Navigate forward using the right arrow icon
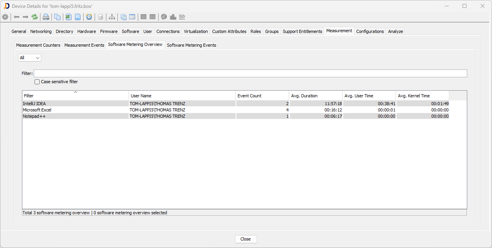The image size is (492, 248). coord(24,17)
